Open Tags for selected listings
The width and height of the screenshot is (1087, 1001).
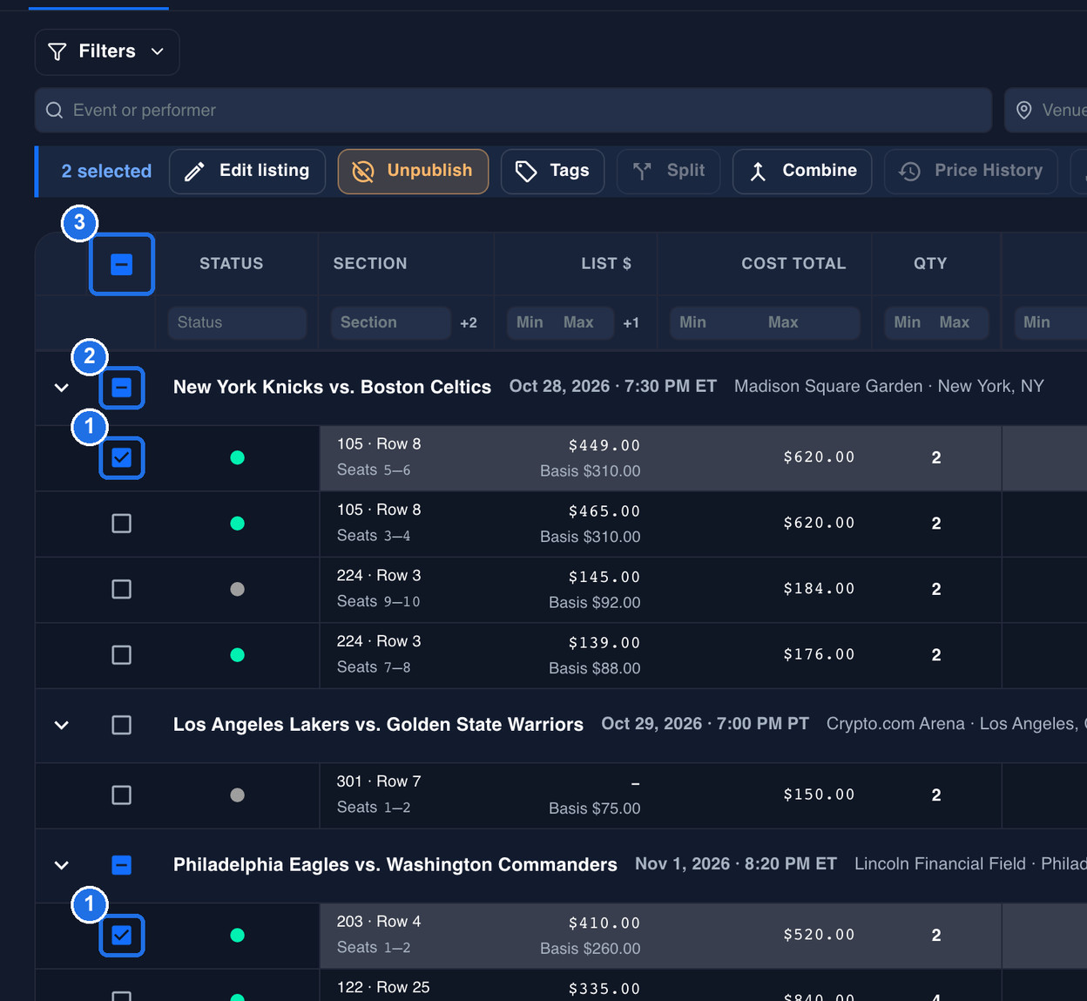tap(552, 171)
